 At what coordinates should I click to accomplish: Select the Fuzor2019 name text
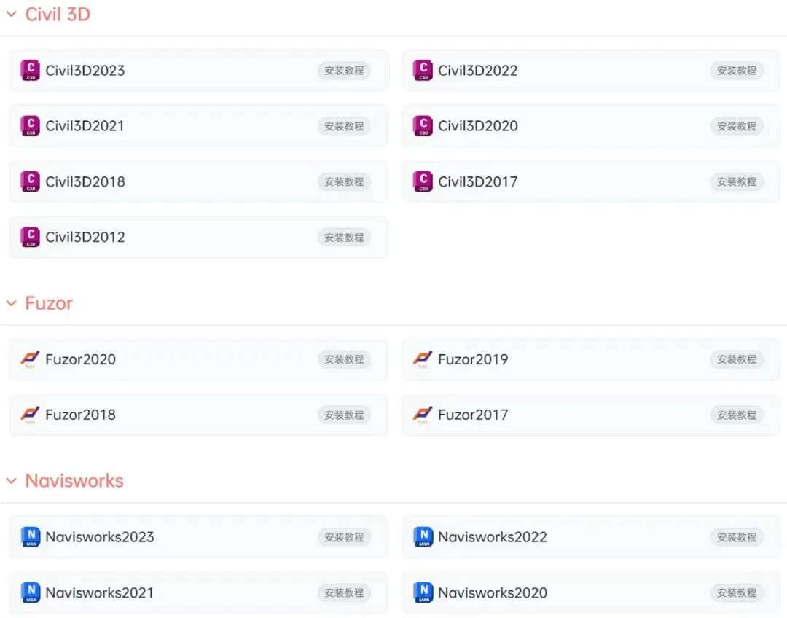(x=473, y=359)
